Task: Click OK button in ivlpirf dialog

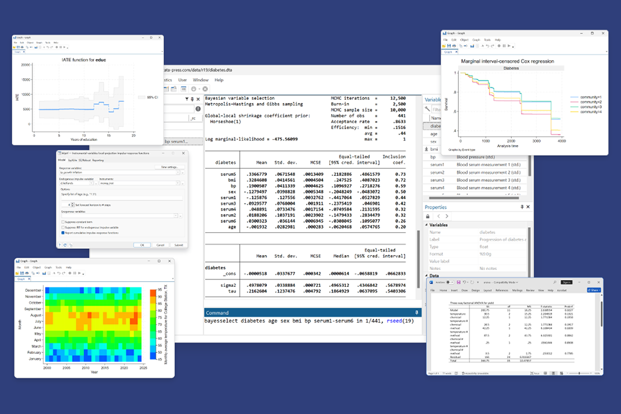Action: 142,245
